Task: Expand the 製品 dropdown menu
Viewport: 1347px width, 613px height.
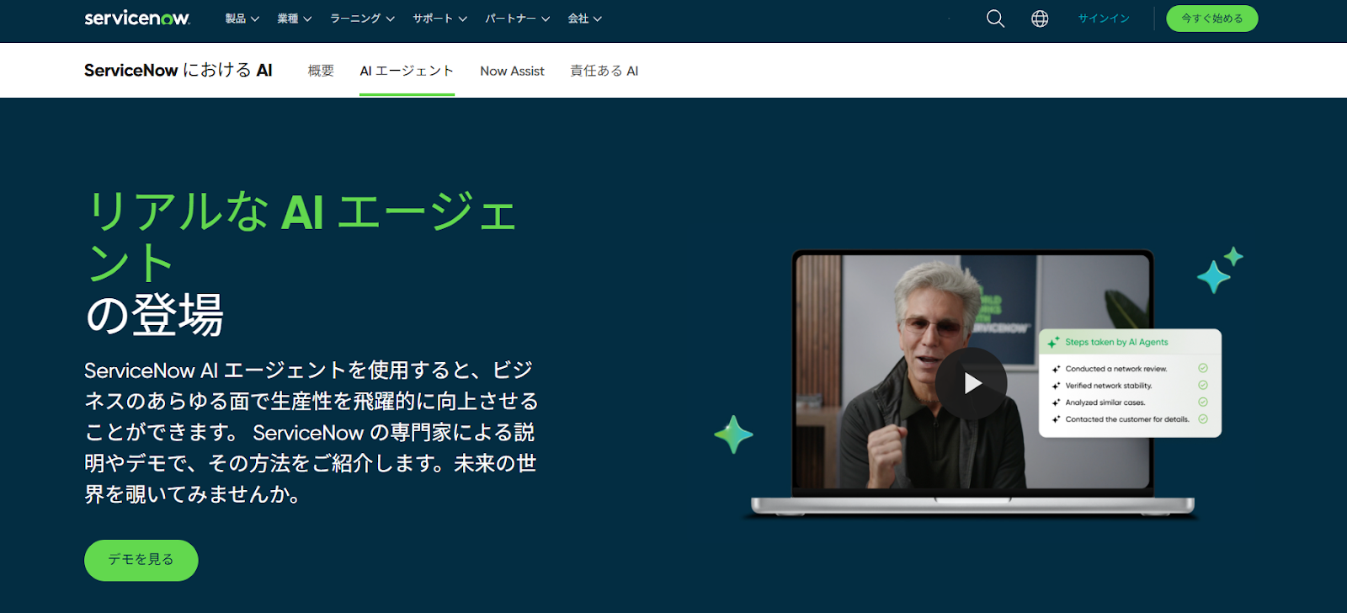Action: pyautogui.click(x=242, y=19)
